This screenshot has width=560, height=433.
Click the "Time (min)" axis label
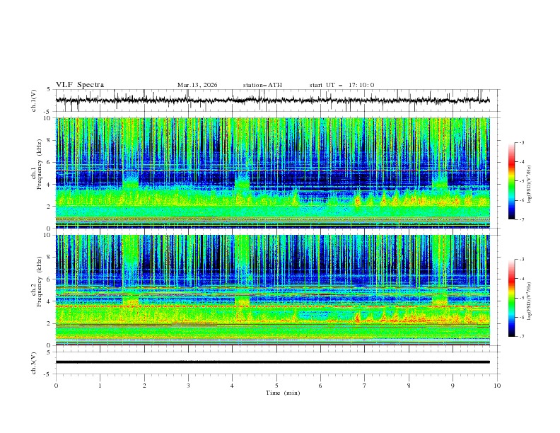pyautogui.click(x=283, y=393)
